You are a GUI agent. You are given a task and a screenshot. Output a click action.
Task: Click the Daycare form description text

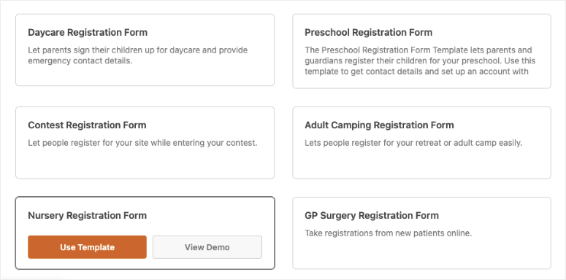coord(138,55)
